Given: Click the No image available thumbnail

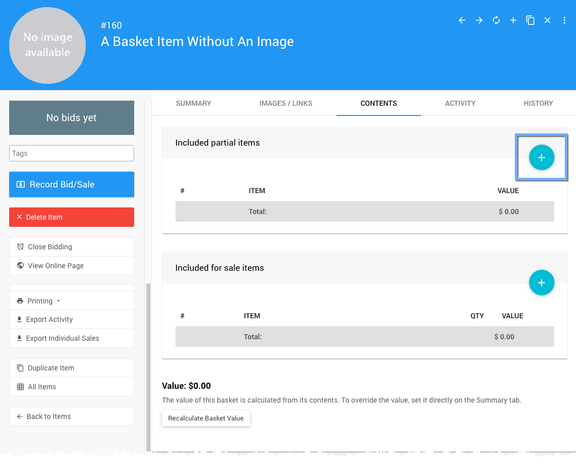Looking at the screenshot, I should tap(47, 45).
